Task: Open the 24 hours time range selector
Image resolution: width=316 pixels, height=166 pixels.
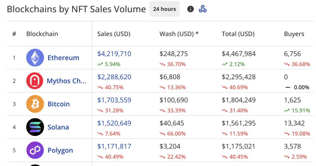Action: coord(164,9)
